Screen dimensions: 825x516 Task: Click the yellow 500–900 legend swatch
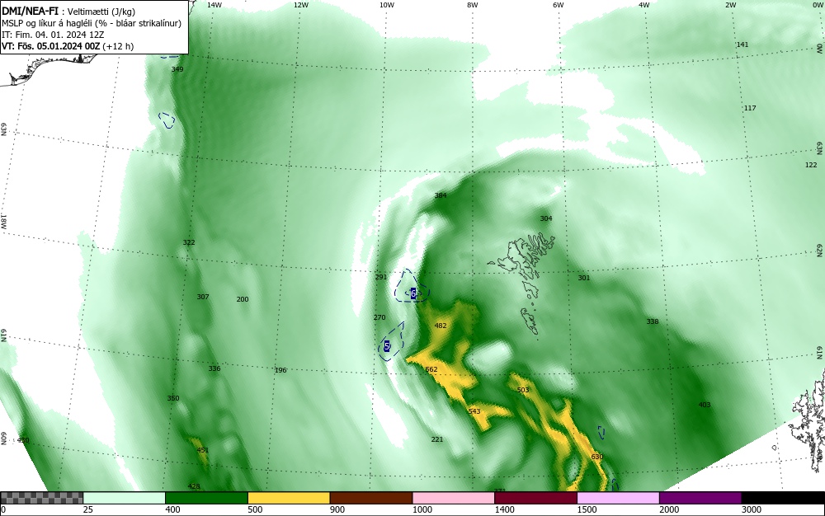coord(289,498)
